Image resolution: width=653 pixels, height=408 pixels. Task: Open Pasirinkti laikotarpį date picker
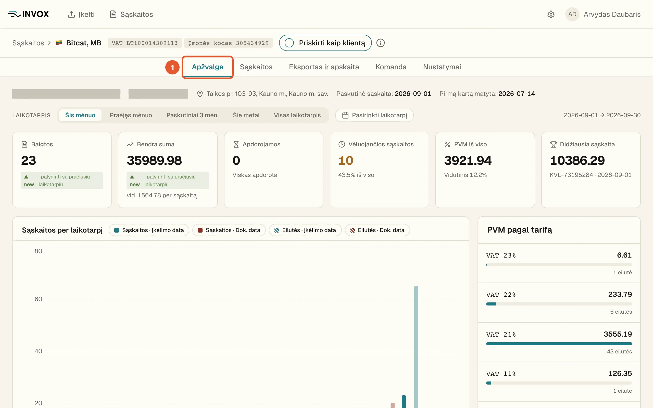point(374,115)
